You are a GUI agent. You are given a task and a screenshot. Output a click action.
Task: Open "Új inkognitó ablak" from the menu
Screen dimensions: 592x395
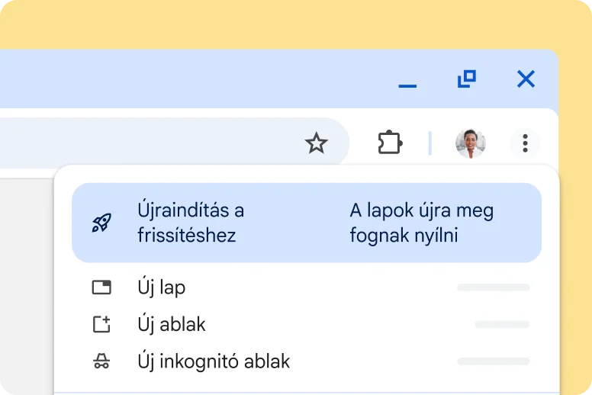point(214,361)
